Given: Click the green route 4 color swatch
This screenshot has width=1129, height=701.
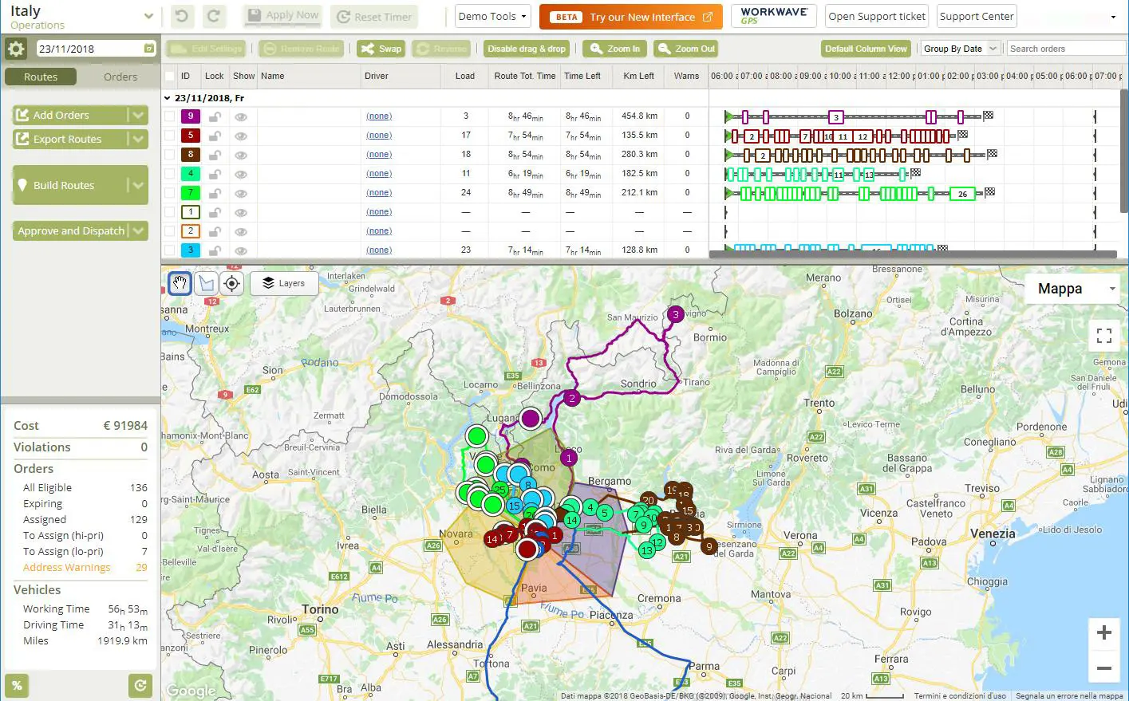Looking at the screenshot, I should 190,174.
